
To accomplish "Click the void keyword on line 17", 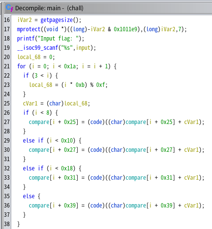I will (52, 29).
